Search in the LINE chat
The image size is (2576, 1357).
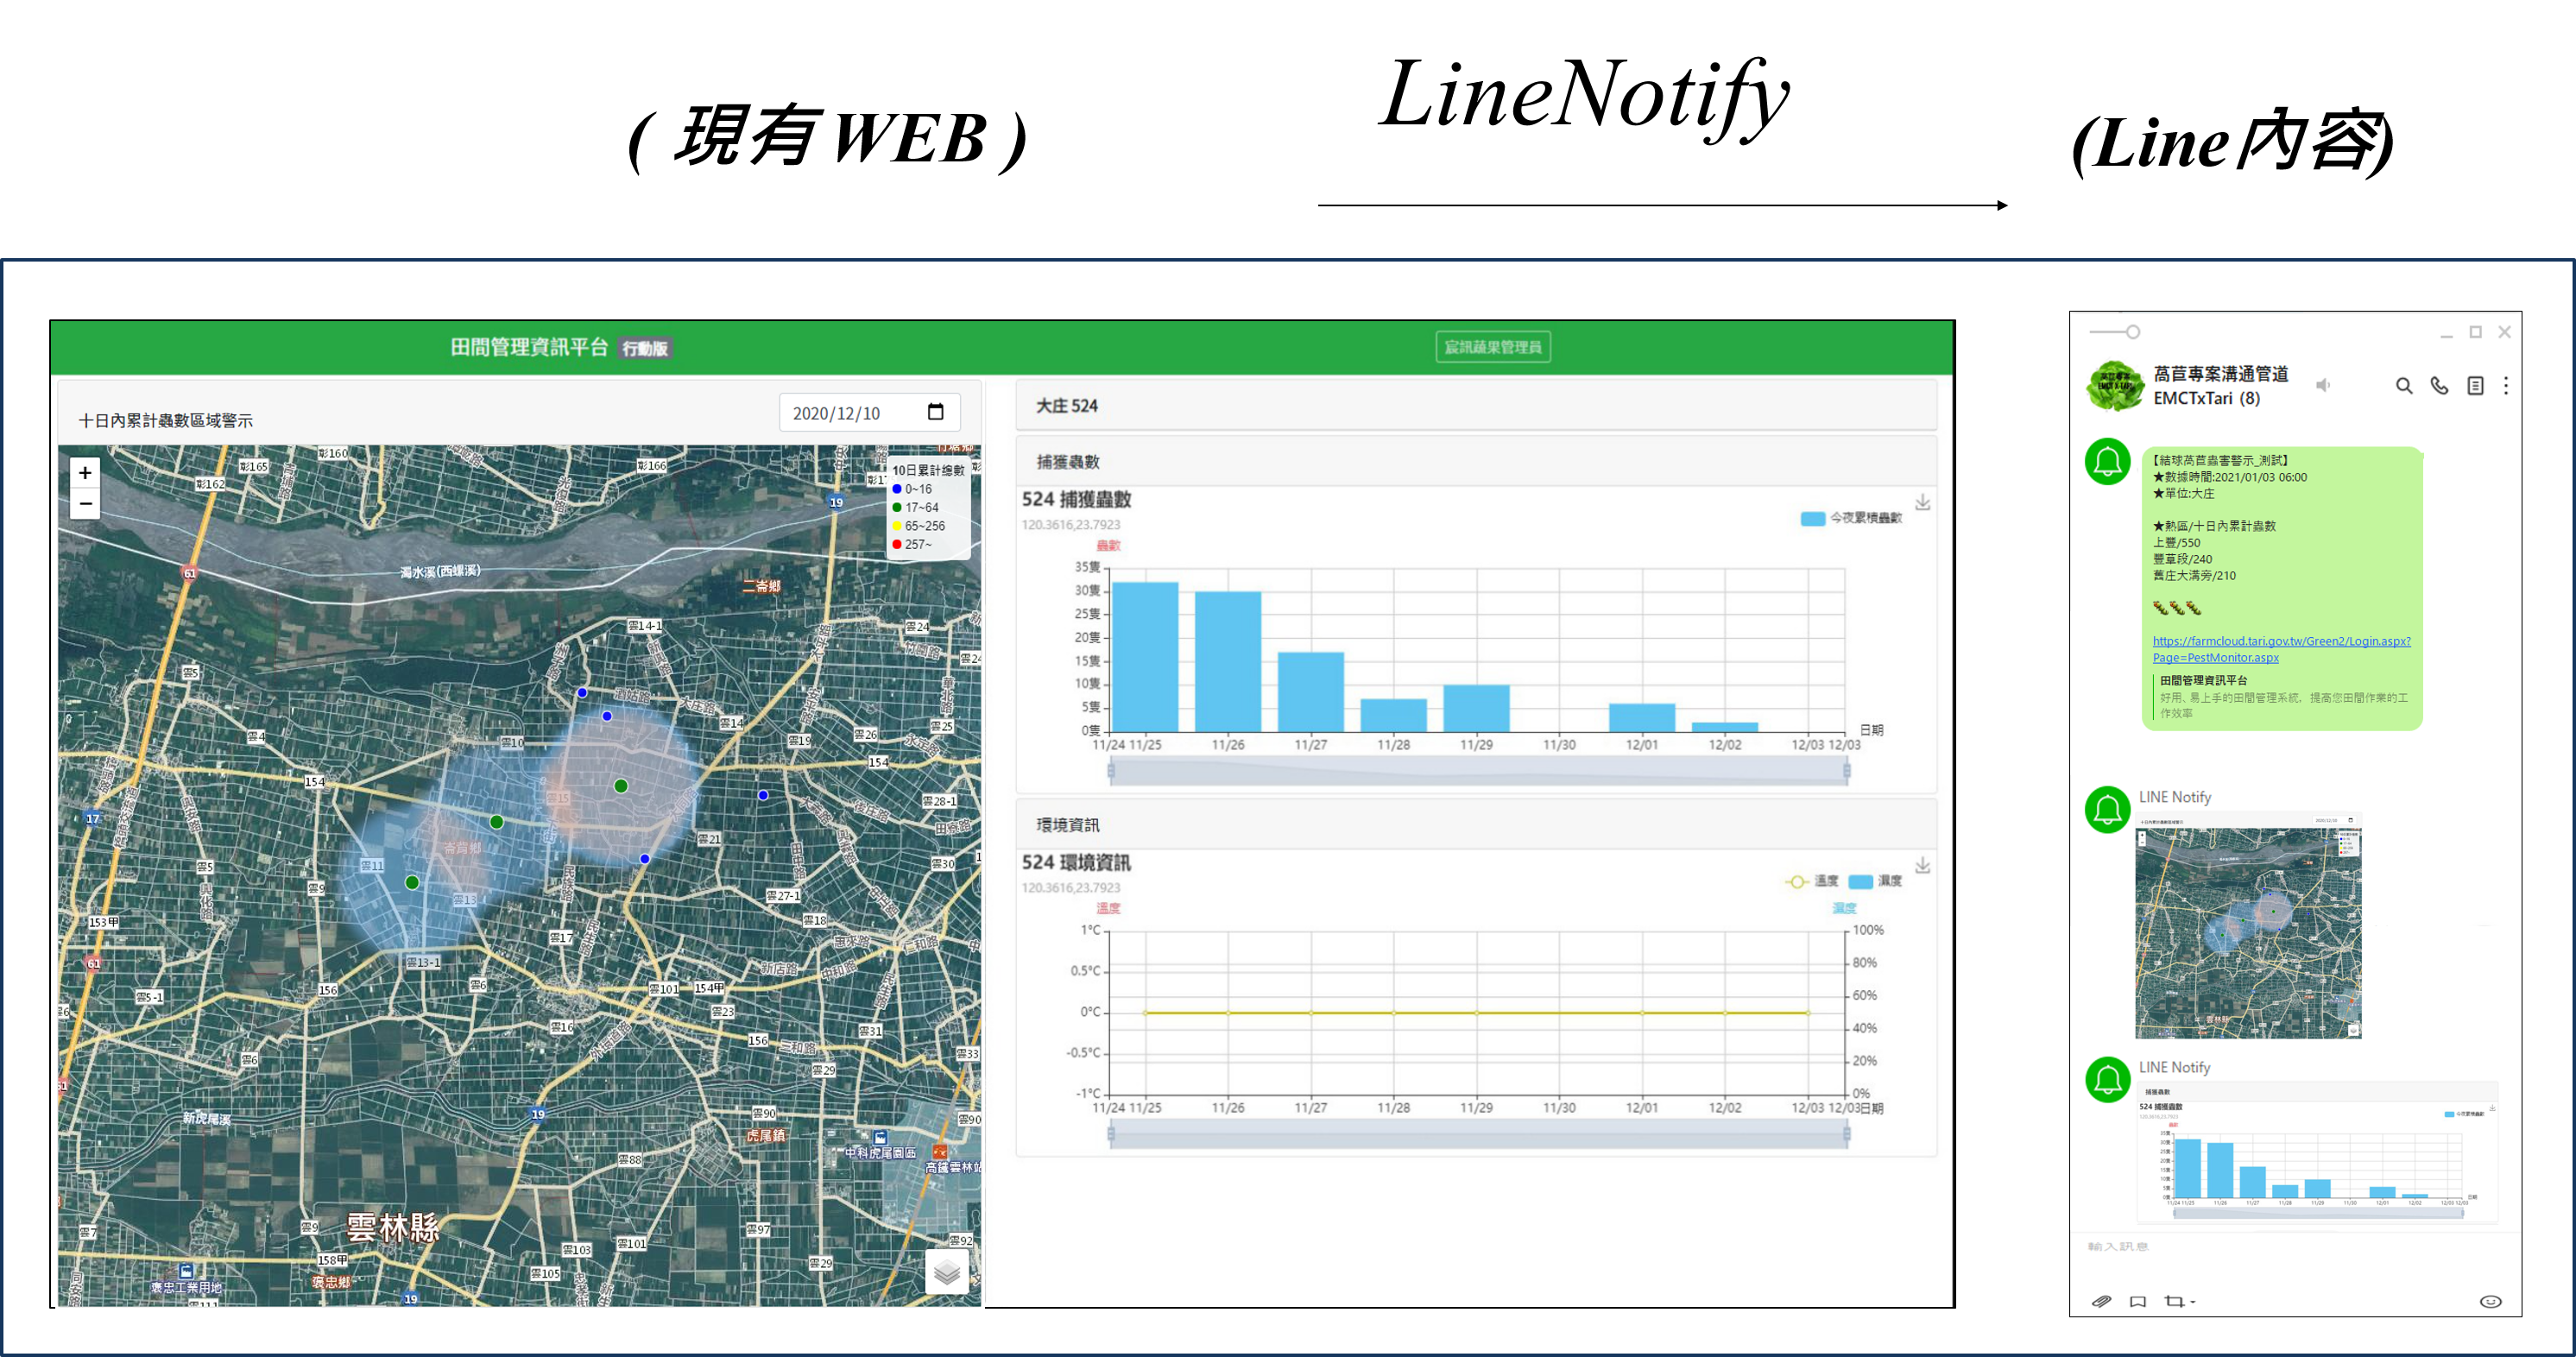coord(2404,386)
